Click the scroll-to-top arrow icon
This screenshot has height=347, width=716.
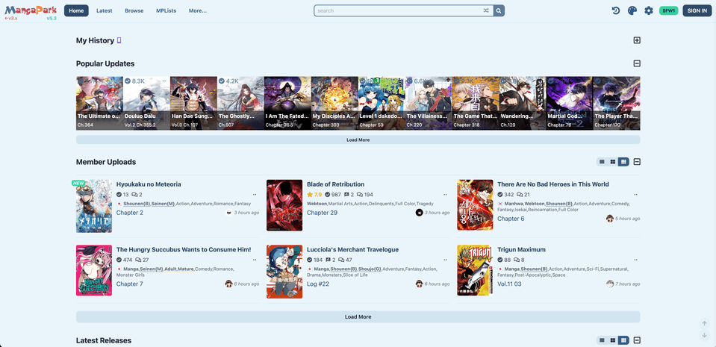click(x=703, y=323)
